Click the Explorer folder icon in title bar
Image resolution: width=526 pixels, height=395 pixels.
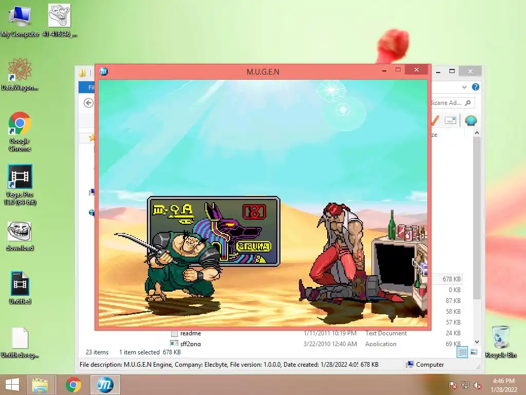click(83, 73)
